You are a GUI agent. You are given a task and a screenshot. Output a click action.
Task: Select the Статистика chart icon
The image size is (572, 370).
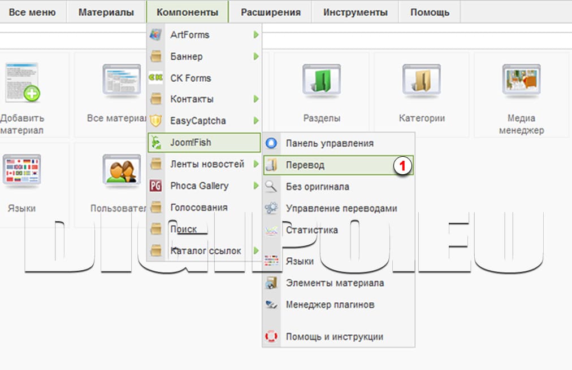272,229
